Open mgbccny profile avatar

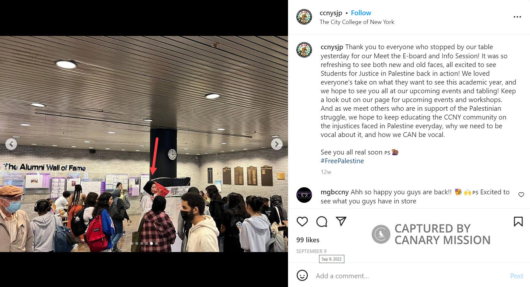point(304,195)
